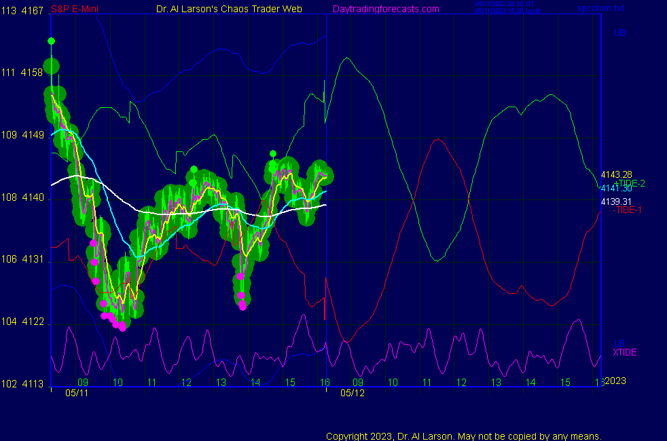Click the S&P E-Mini chart label
The height and width of the screenshot is (441, 667).
(71, 9)
